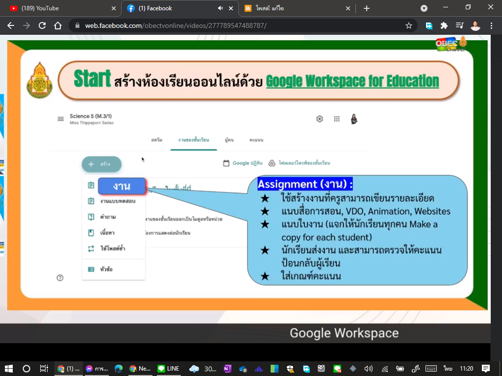Select the คะแนน tab in the video
Screen dimensions: 502x376
click(256, 140)
